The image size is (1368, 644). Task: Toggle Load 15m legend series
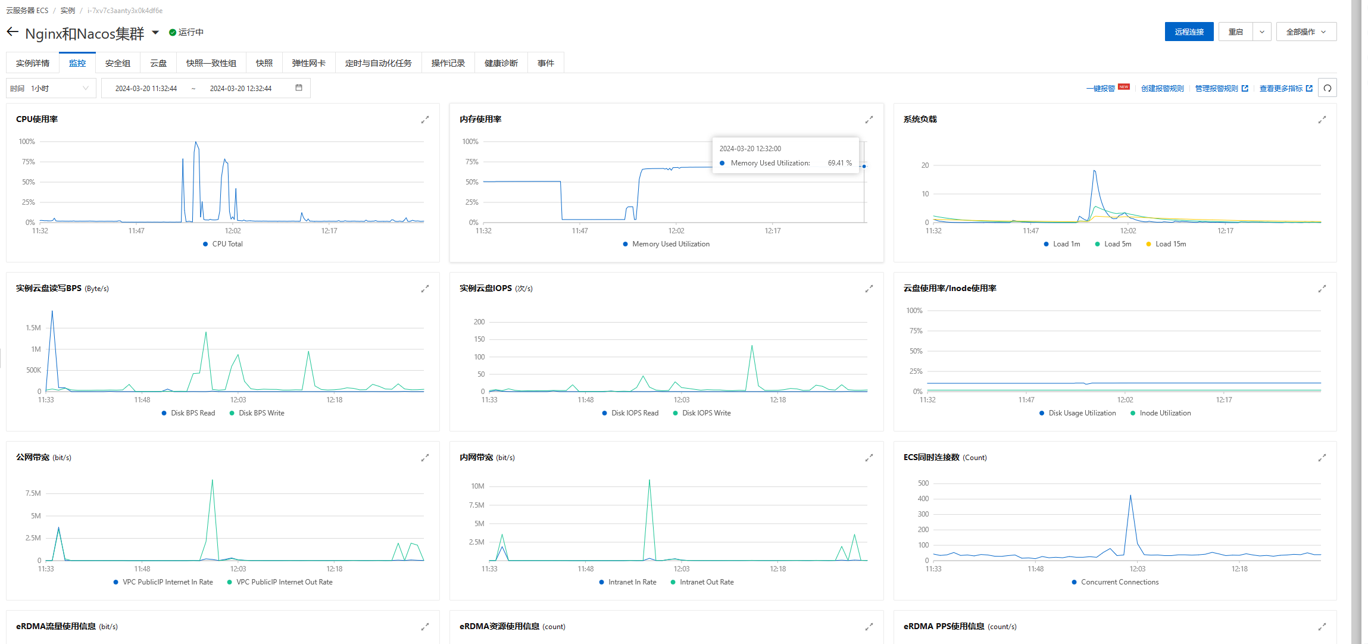coord(1166,244)
